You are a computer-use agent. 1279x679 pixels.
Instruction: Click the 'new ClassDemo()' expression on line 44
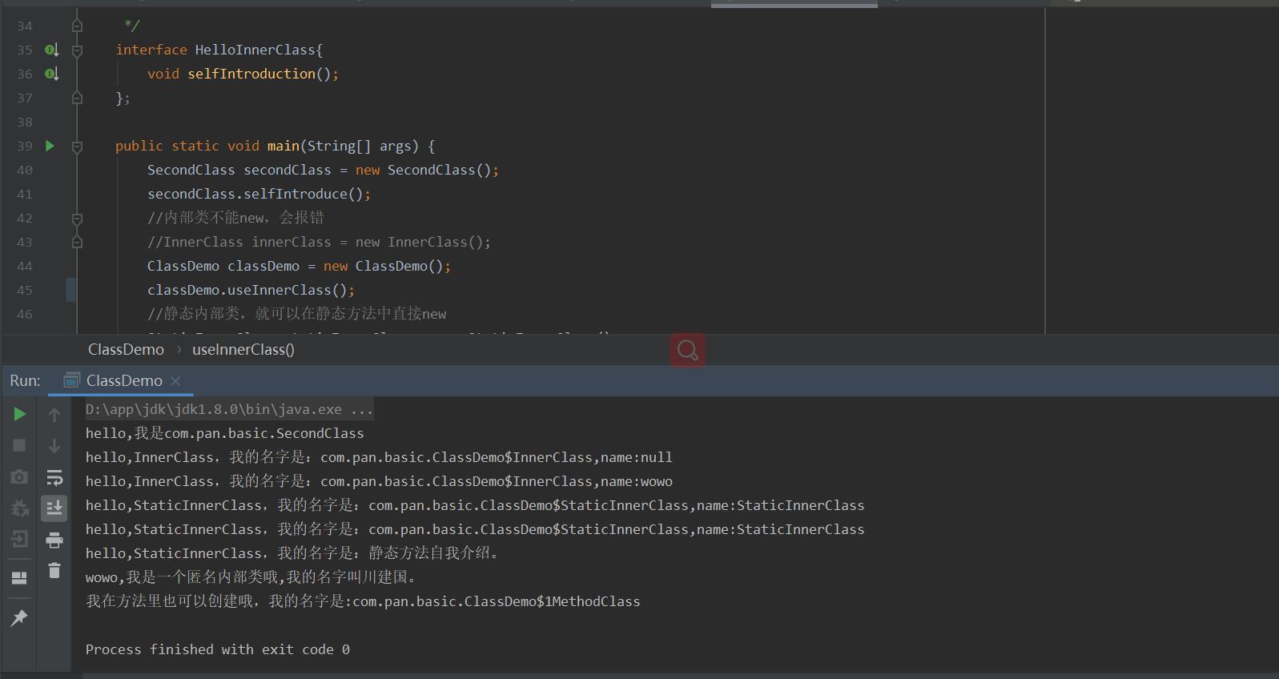coord(384,266)
